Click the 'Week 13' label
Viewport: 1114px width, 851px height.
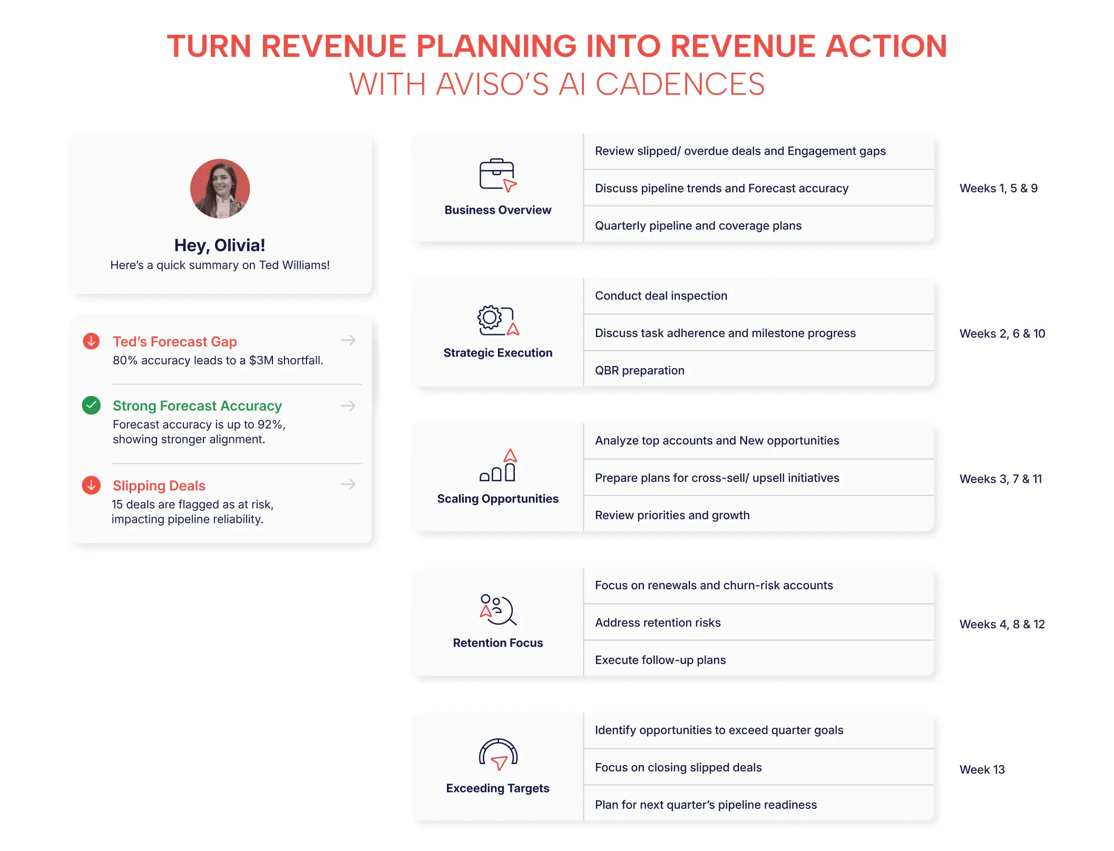pyautogui.click(x=982, y=770)
